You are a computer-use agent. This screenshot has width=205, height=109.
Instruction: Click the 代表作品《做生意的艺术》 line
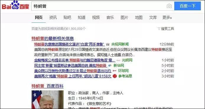tap(90, 104)
